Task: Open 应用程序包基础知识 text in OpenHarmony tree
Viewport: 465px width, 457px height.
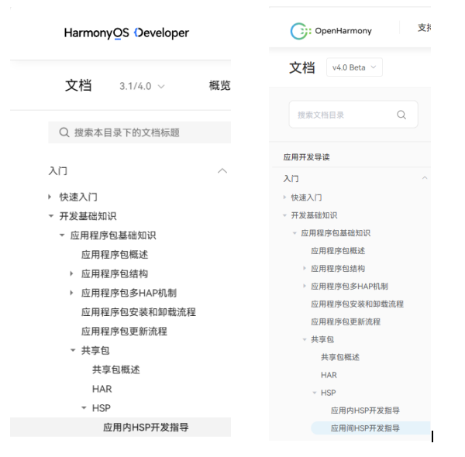Action: [336, 233]
